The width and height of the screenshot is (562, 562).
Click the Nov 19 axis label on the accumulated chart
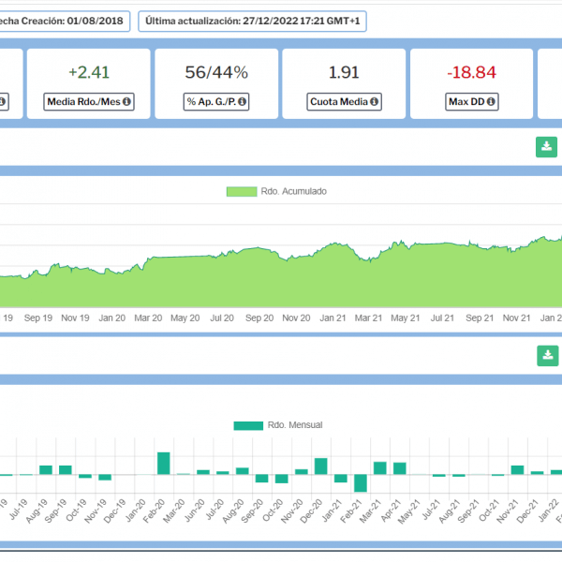pyautogui.click(x=75, y=318)
